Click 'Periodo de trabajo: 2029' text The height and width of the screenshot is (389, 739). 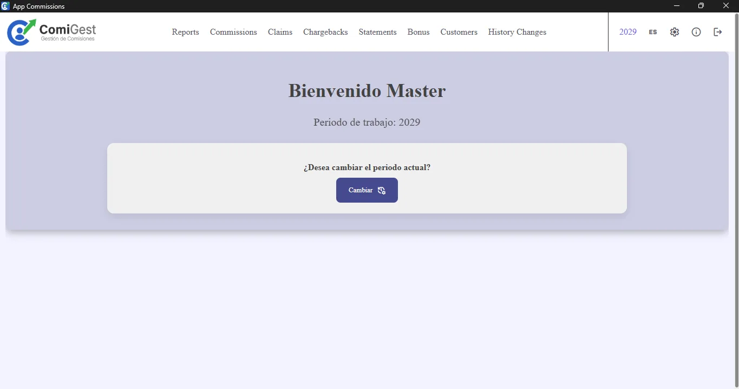click(x=367, y=122)
